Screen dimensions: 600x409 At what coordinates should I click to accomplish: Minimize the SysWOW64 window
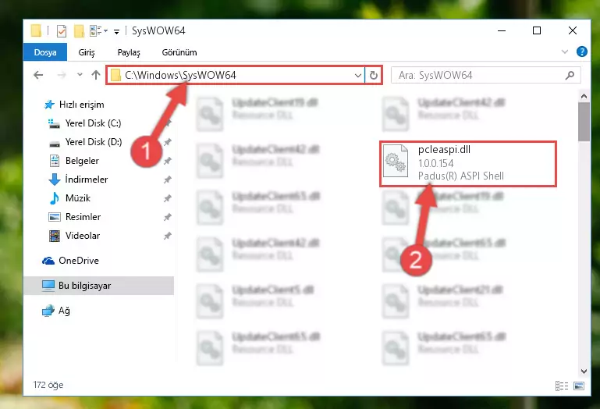(502, 30)
